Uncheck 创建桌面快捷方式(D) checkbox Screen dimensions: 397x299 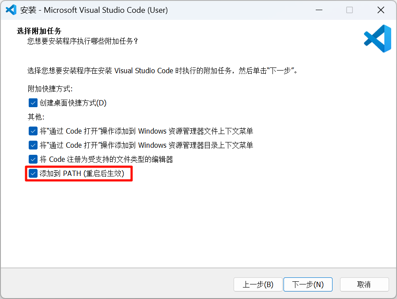point(33,103)
